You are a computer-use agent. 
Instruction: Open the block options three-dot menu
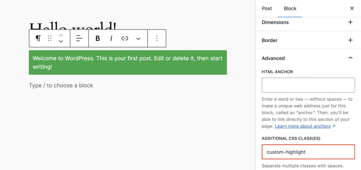pos(157,38)
